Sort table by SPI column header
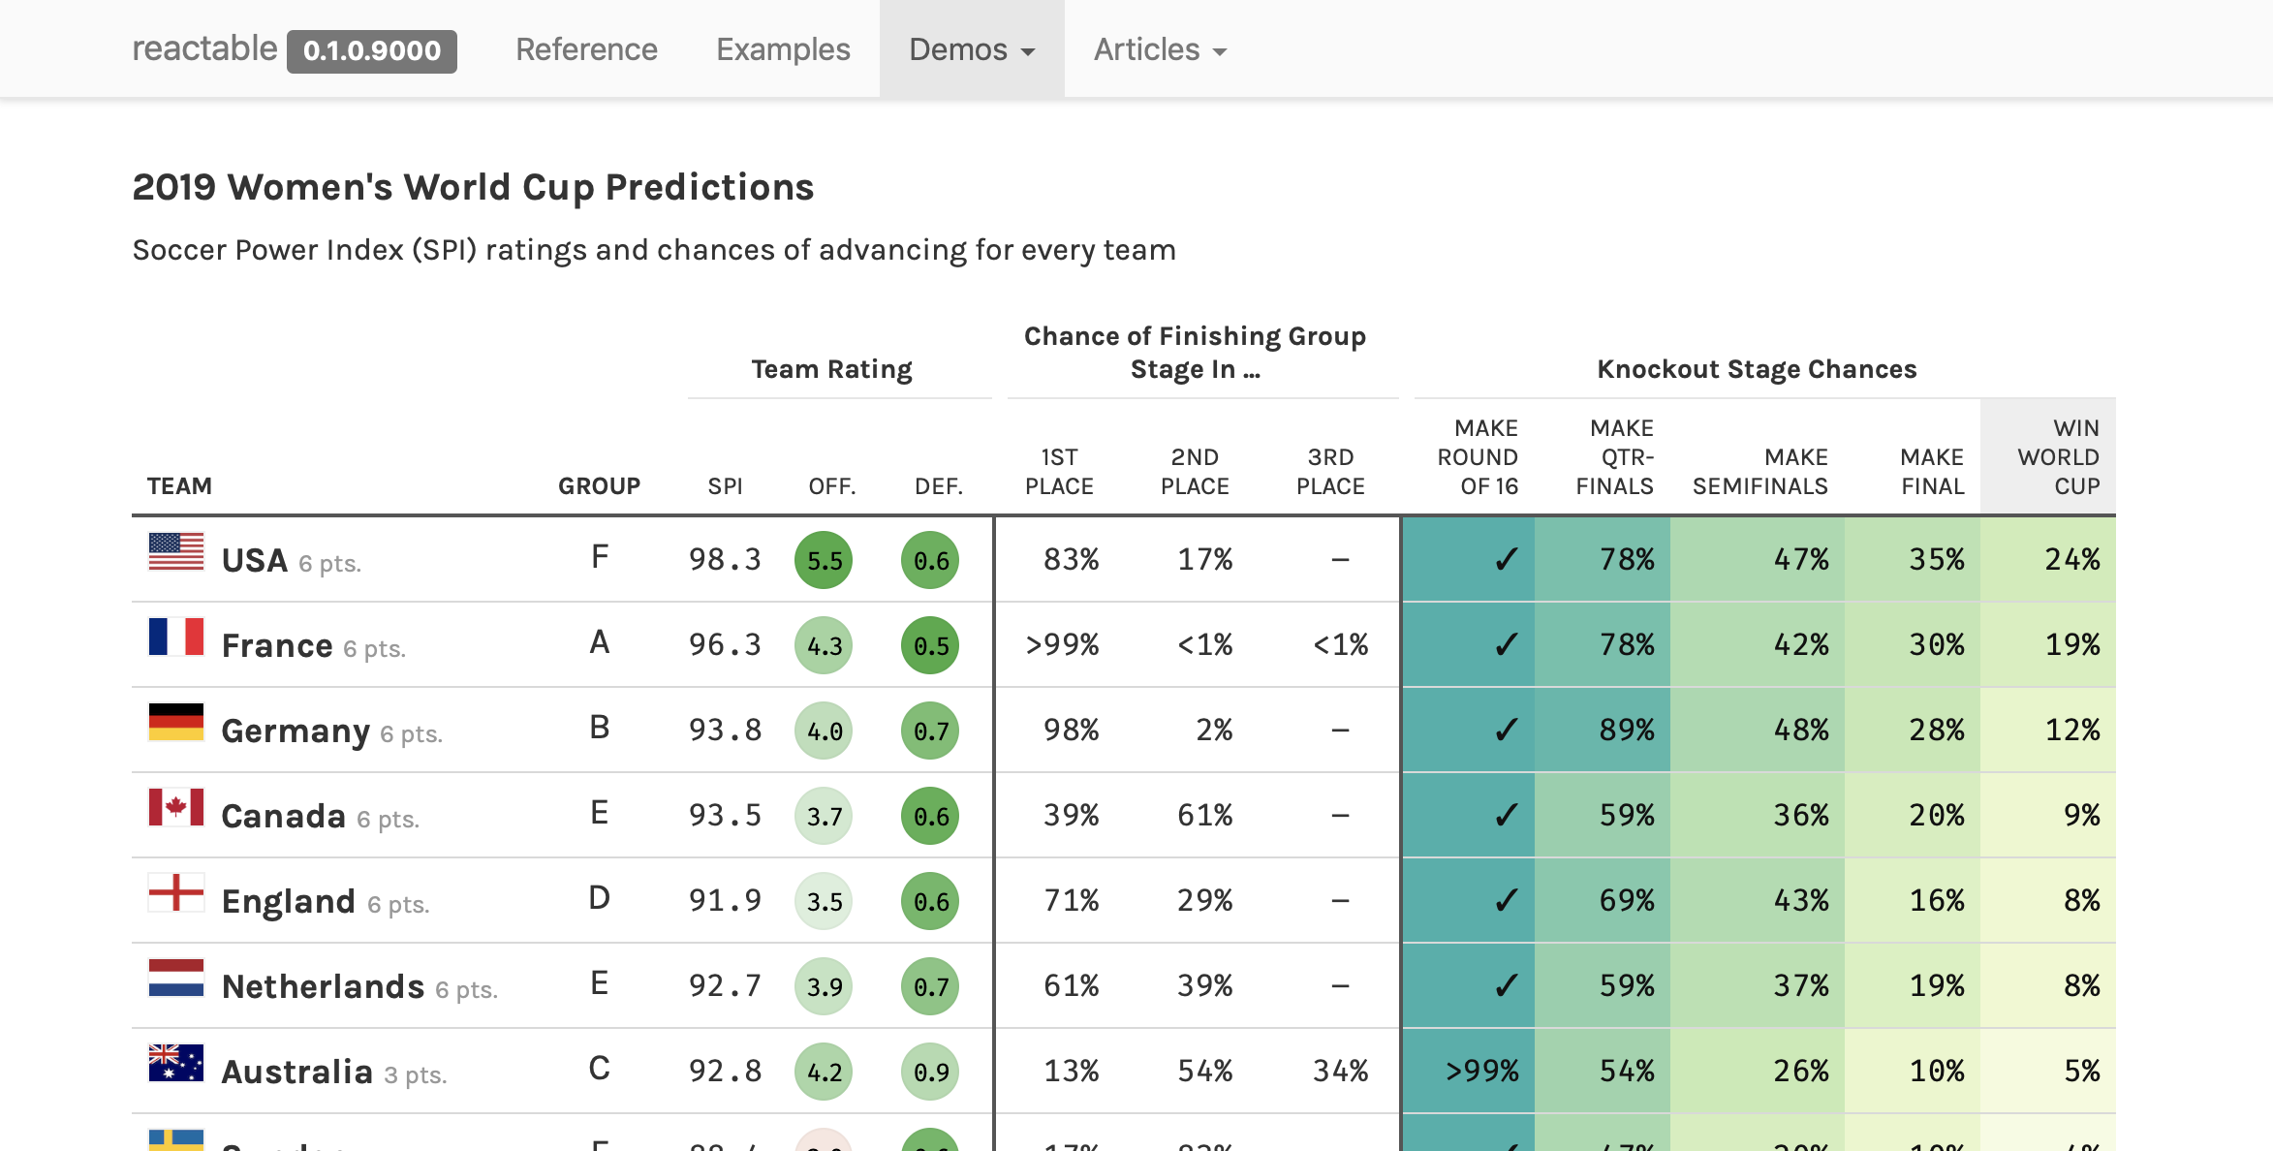This screenshot has width=2273, height=1151. pos(725,486)
